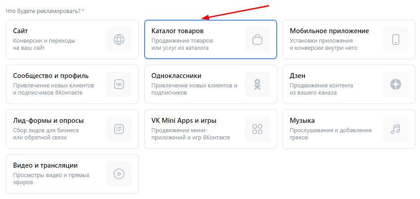Click text 'Продвижение мини-приложений и игр ВКонтакте'
Screen dimensions: 420x199
(x=191, y=134)
